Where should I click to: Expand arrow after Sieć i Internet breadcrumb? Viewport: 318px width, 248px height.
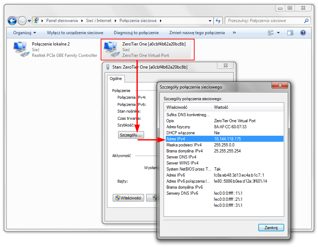(x=115, y=21)
